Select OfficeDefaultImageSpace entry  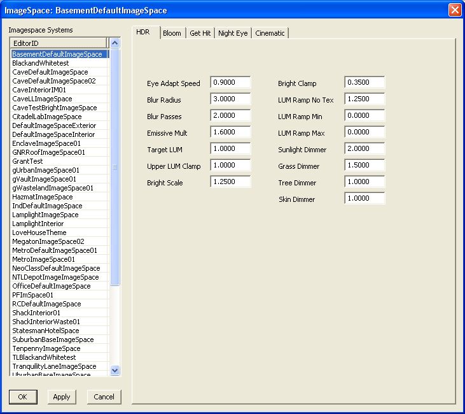coord(59,286)
